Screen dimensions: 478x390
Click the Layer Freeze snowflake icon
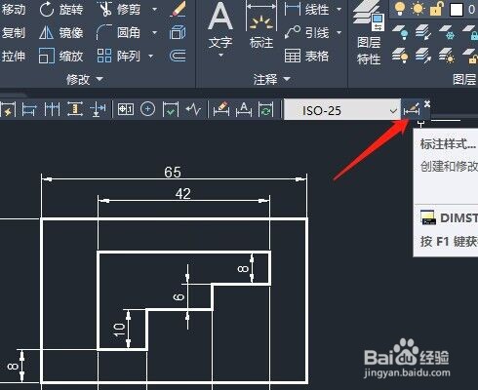point(447,32)
